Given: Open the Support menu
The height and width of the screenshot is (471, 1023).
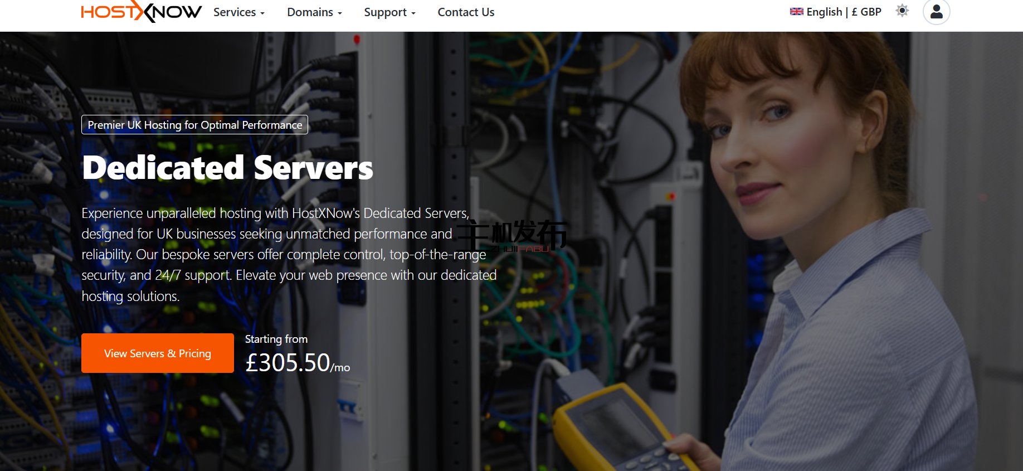Looking at the screenshot, I should click(385, 12).
